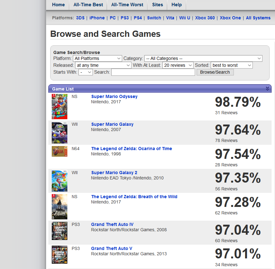
Task: Open The Legend of Zelda: Ocarina of Time link
Action: tap(132, 149)
